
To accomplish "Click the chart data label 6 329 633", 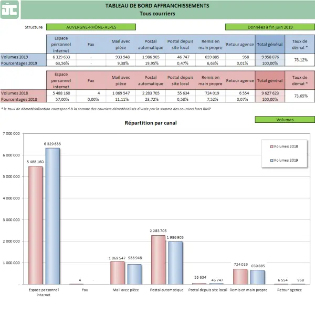I will point(52,144).
